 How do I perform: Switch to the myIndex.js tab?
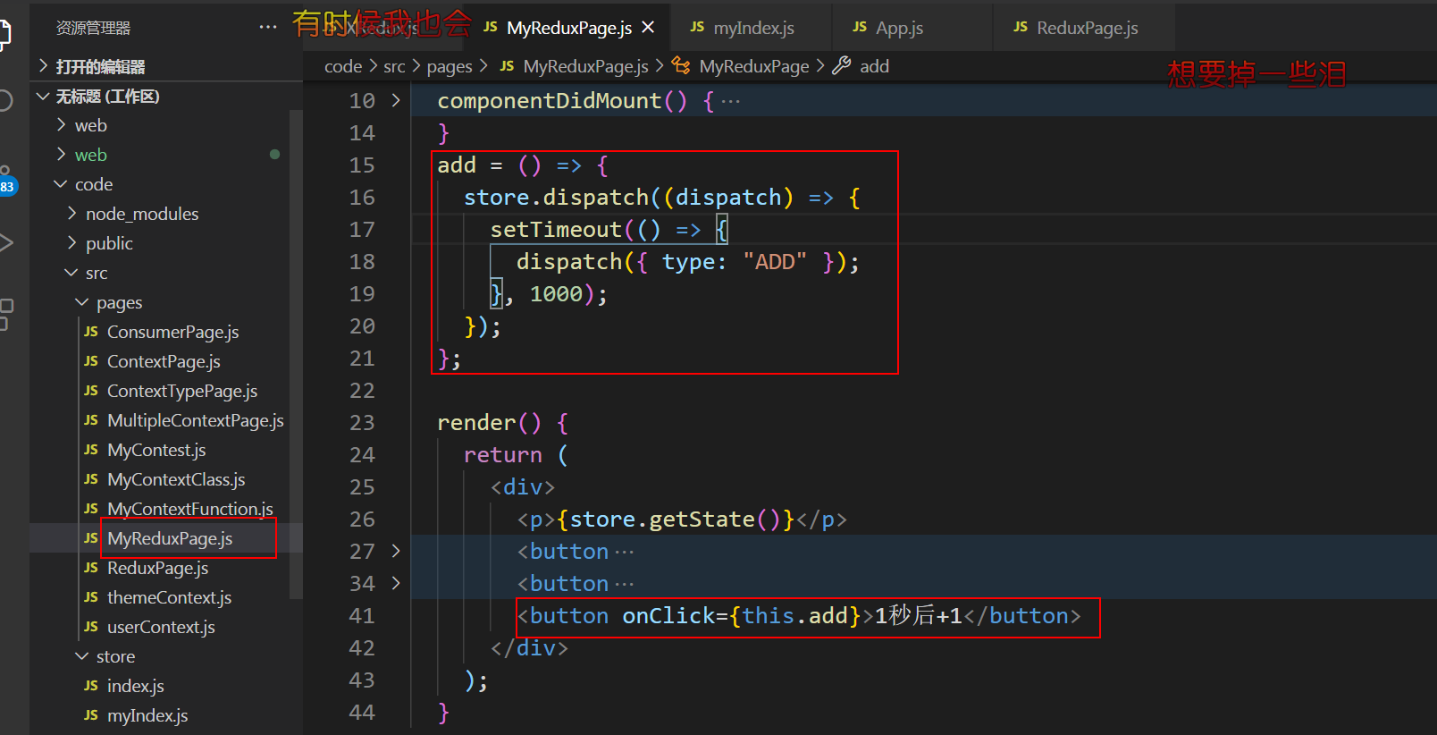(753, 28)
